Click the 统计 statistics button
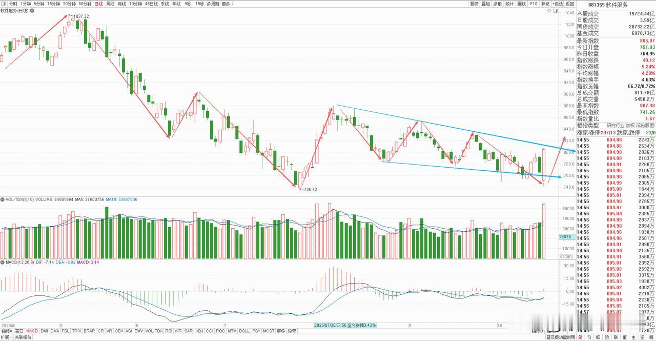The height and width of the screenshot is (341, 656). [x=510, y=4]
